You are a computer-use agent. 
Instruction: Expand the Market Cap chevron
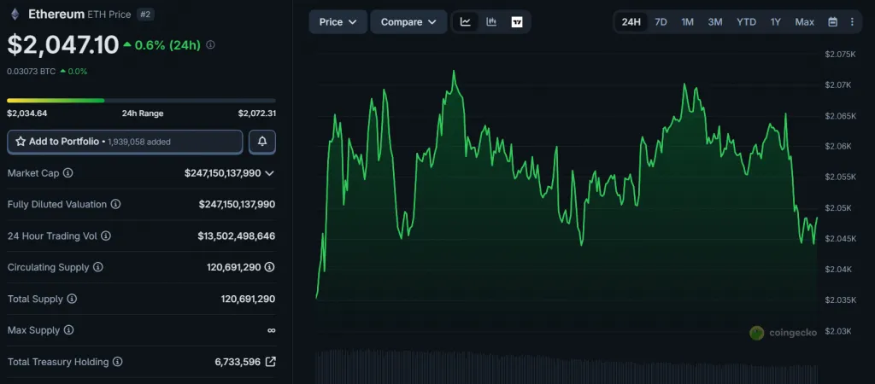click(x=269, y=173)
